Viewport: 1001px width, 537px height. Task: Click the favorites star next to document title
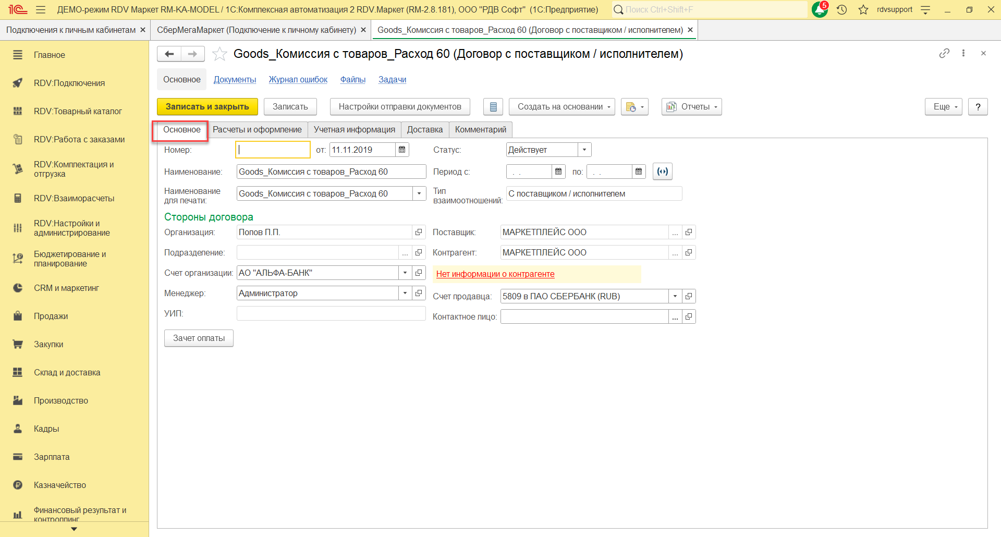pyautogui.click(x=219, y=54)
